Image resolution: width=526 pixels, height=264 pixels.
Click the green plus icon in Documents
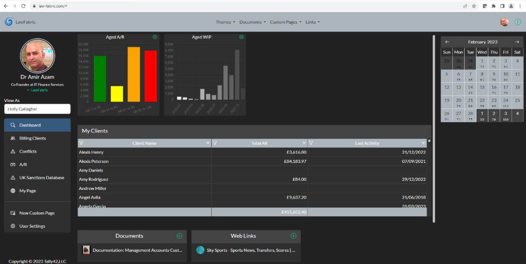pyautogui.click(x=179, y=236)
